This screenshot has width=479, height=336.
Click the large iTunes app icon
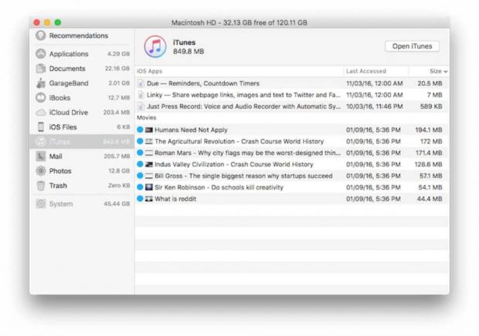tap(155, 46)
